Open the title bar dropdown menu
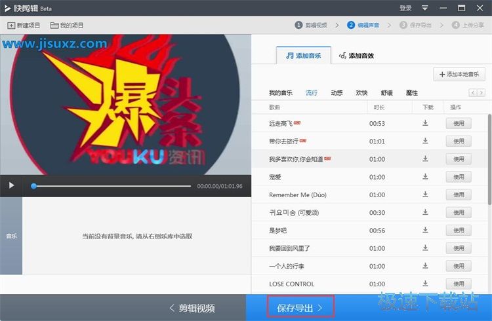The image size is (492, 321). click(x=425, y=8)
